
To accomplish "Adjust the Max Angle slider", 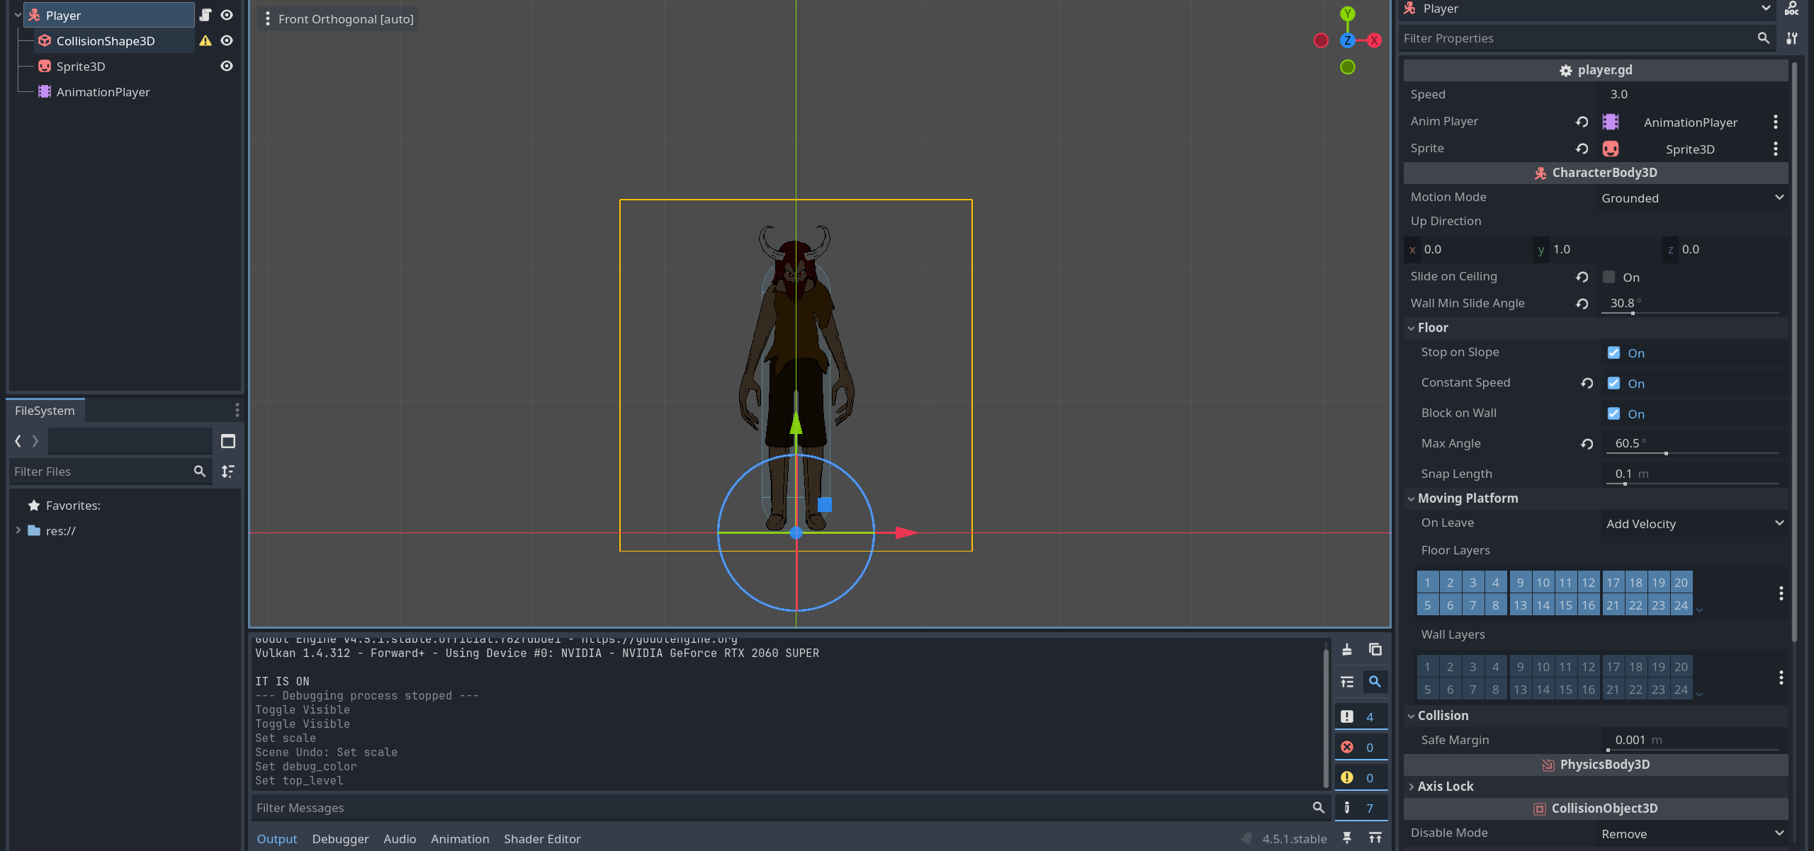I will (x=1665, y=453).
